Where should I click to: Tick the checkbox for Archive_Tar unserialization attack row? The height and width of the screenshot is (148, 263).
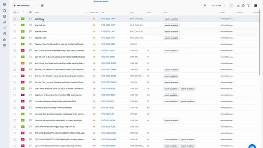tap(15, 69)
